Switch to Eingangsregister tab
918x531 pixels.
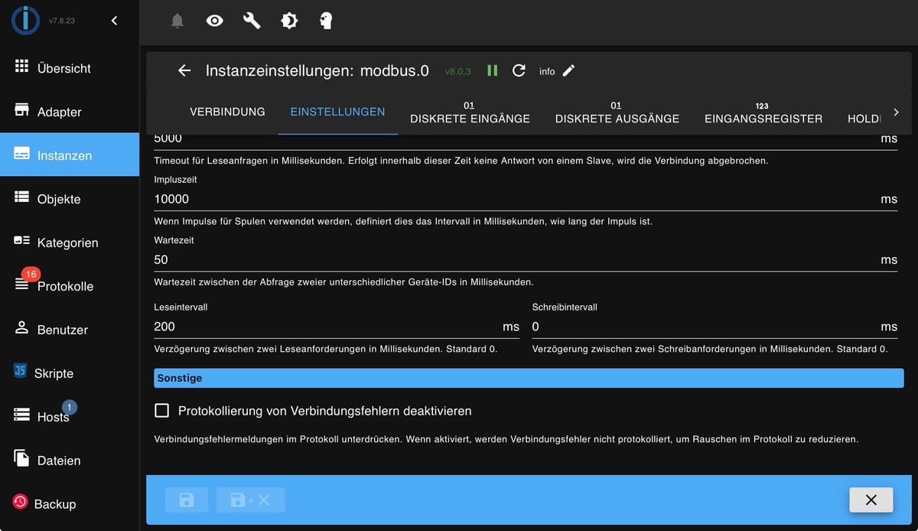point(763,112)
